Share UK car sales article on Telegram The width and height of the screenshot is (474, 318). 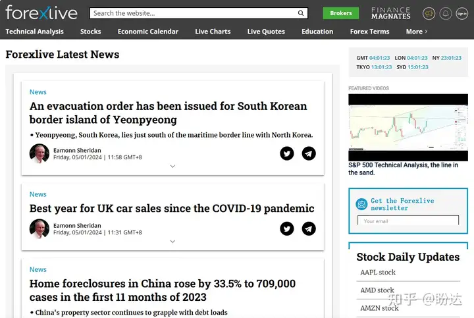[309, 228]
